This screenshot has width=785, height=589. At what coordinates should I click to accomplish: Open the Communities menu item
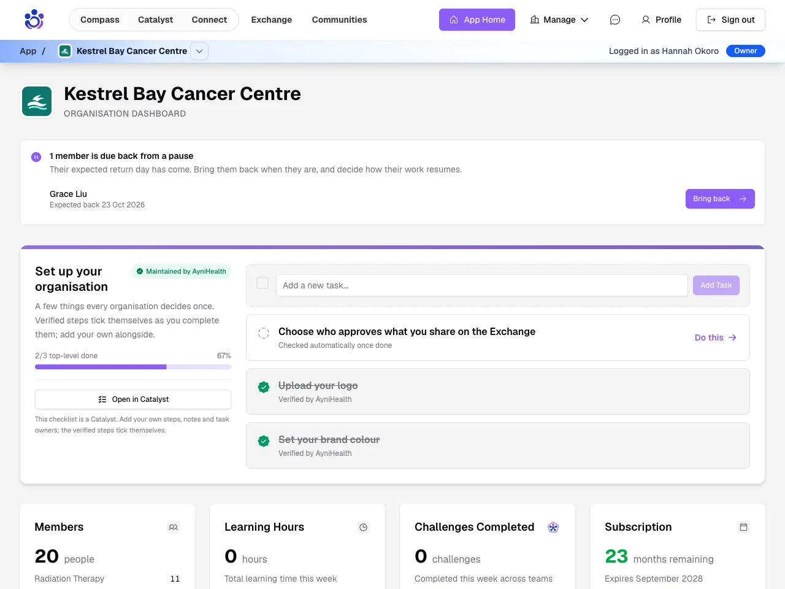339,20
